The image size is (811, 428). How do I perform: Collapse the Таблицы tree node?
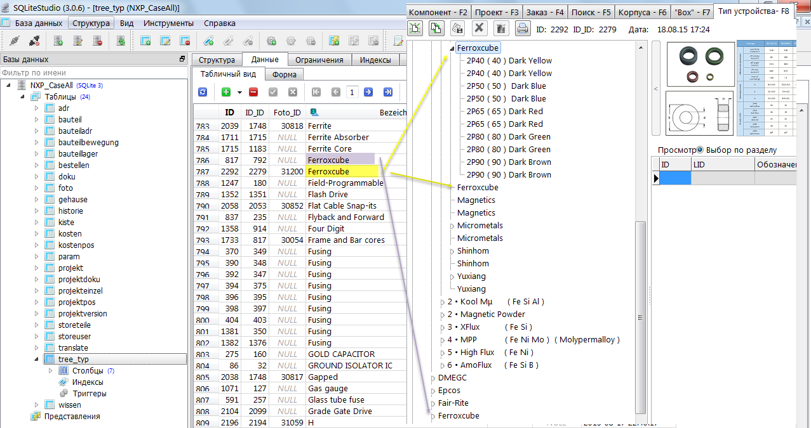tap(23, 96)
